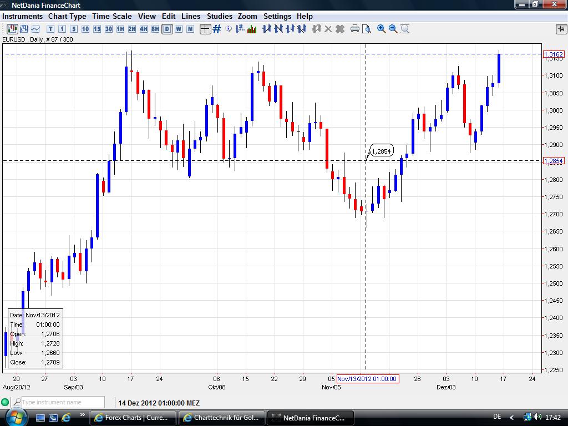Switch to Monthly time scale
Screen dimensions: 568x426
tap(190, 29)
